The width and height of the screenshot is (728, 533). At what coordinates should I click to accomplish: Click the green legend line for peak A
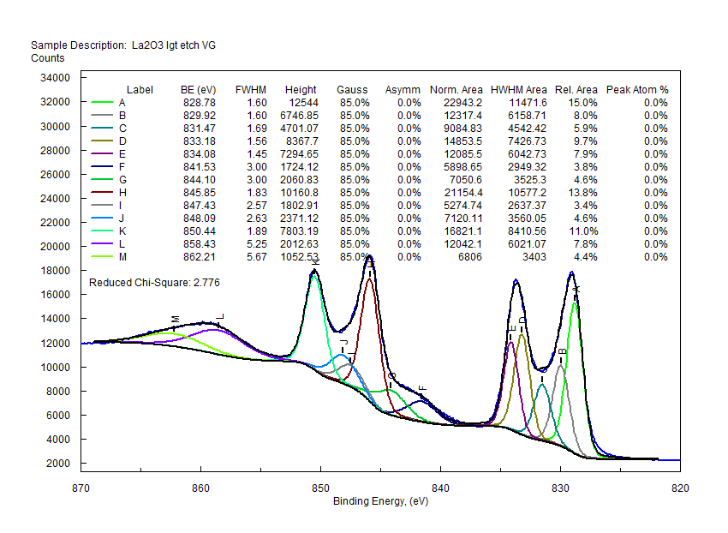(103, 102)
